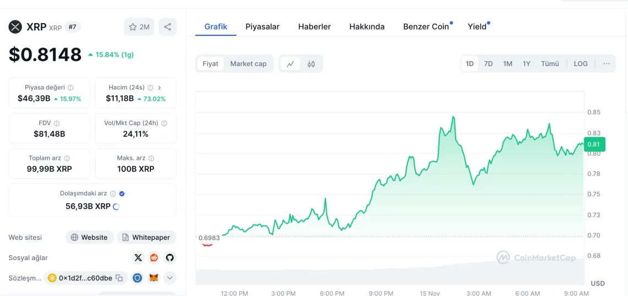
Task: Click the 9:00 PM time axis label
Action: (x=381, y=293)
